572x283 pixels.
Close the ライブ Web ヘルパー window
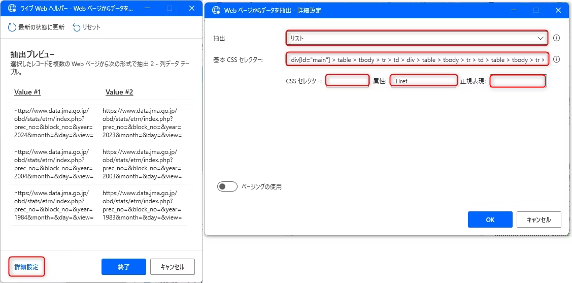pos(192,8)
